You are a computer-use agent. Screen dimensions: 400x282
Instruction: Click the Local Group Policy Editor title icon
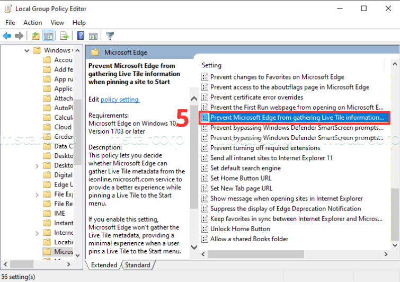point(8,8)
